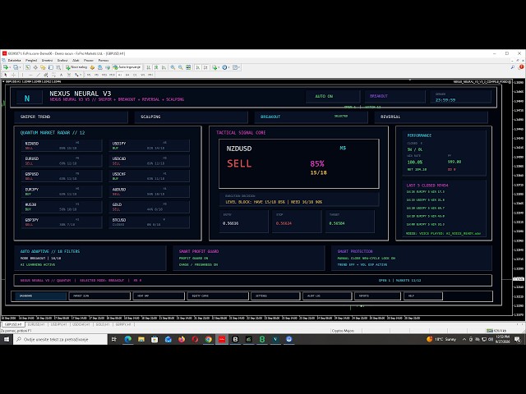
Task: Select the trendline drawing tool
Action: [39, 75]
